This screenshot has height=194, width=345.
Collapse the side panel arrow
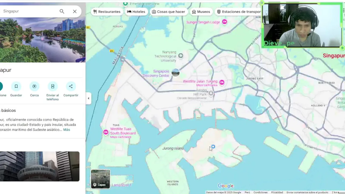point(88,98)
